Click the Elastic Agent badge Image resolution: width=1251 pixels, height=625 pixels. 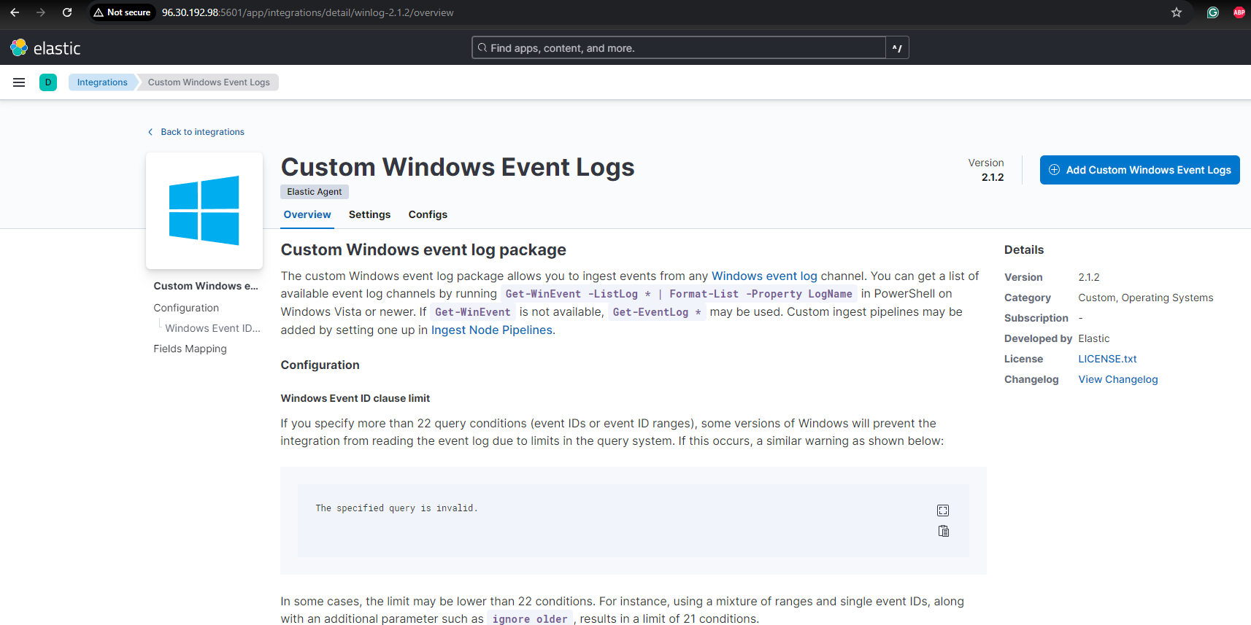[x=315, y=192]
